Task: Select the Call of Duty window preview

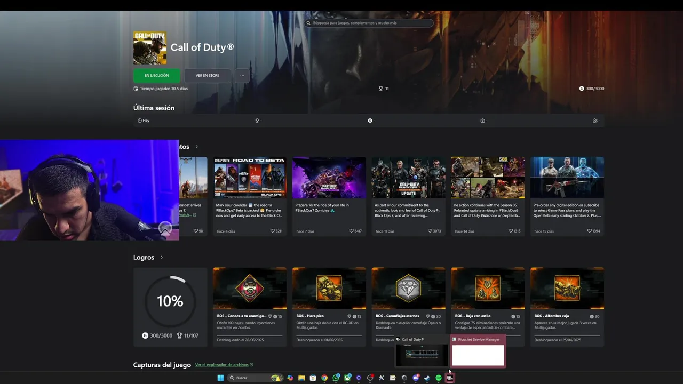Action: [422, 352]
